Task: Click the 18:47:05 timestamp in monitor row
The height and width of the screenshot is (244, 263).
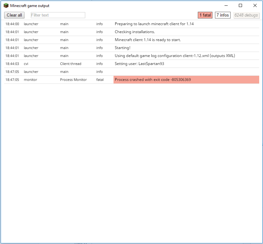Action: (12, 80)
